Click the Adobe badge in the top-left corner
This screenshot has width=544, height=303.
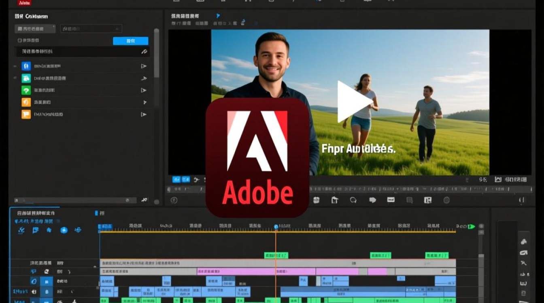pos(25,2)
